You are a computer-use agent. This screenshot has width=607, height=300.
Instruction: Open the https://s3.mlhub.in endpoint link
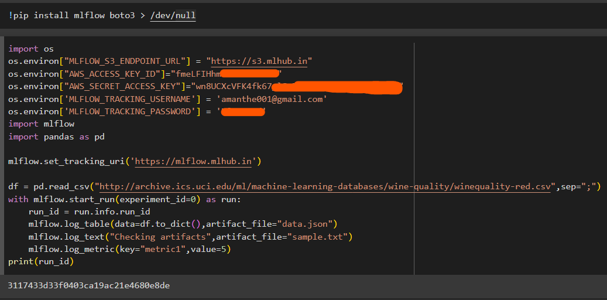click(259, 62)
